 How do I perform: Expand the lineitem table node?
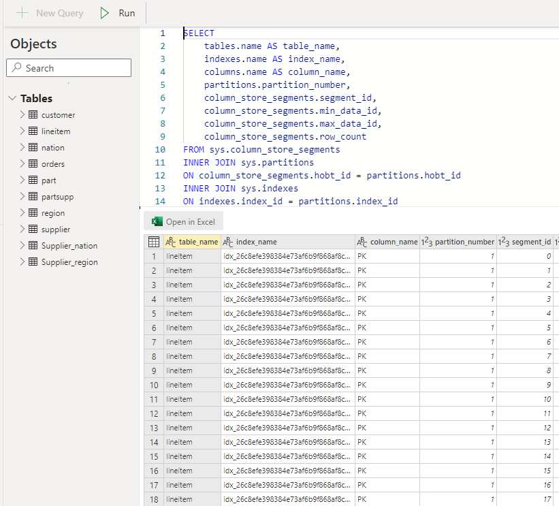(22, 131)
